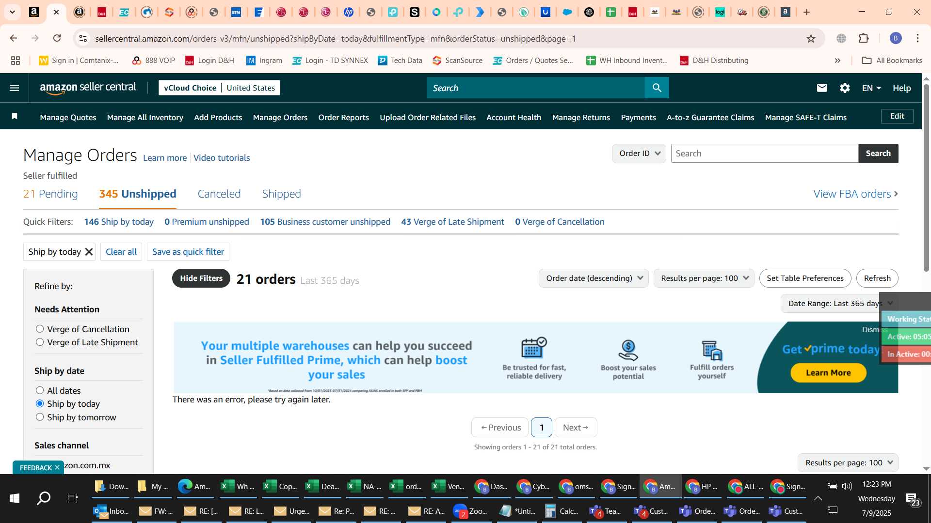Open the tab search dropdown arrow
The image size is (931, 523).
point(12,12)
